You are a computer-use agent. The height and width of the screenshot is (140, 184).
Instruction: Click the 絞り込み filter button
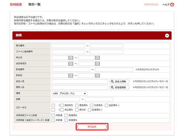(x=92, y=127)
